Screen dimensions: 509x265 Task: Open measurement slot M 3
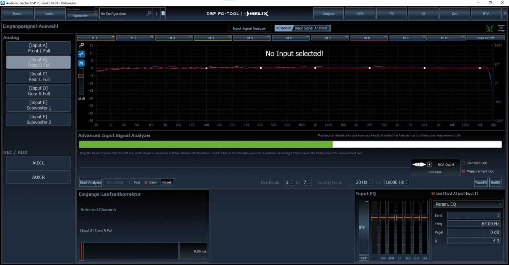click(174, 38)
